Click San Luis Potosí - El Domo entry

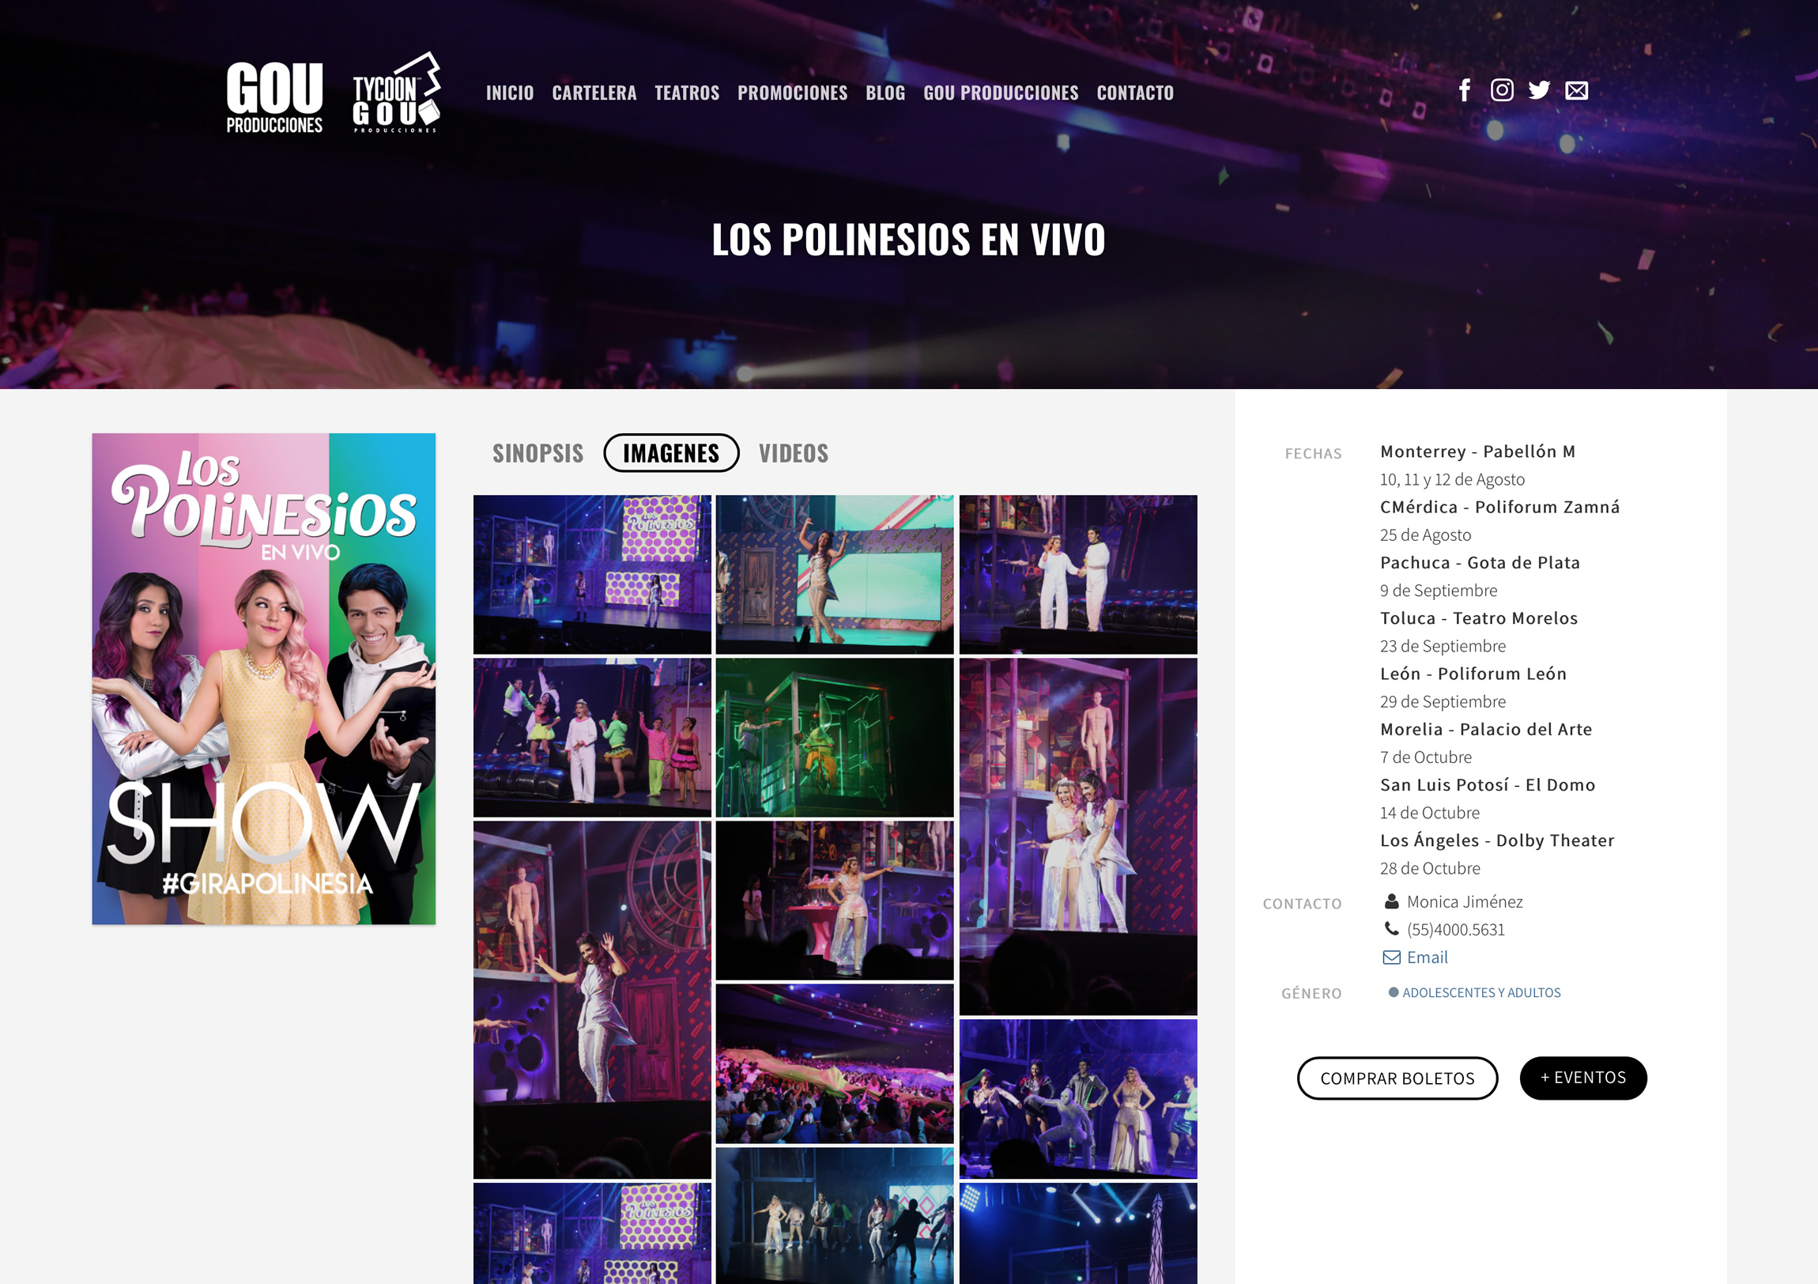coord(1487,784)
